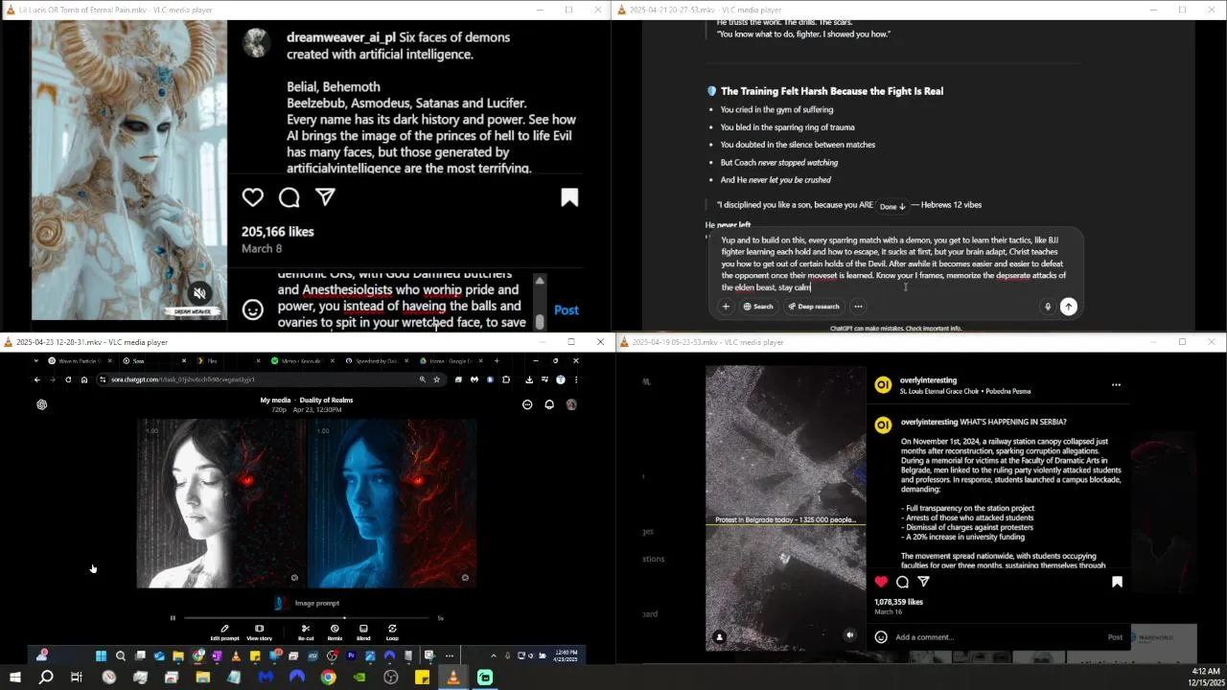Open comments on the overlyinteresting post
The width and height of the screenshot is (1227, 690).
pyautogui.click(x=902, y=582)
